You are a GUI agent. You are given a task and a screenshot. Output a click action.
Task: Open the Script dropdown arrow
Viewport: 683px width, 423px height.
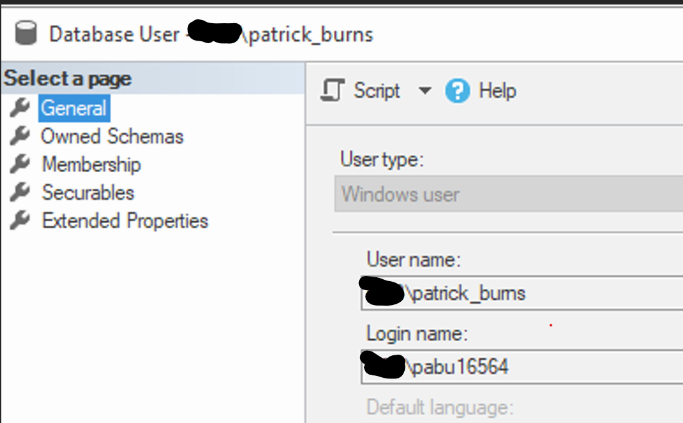424,91
